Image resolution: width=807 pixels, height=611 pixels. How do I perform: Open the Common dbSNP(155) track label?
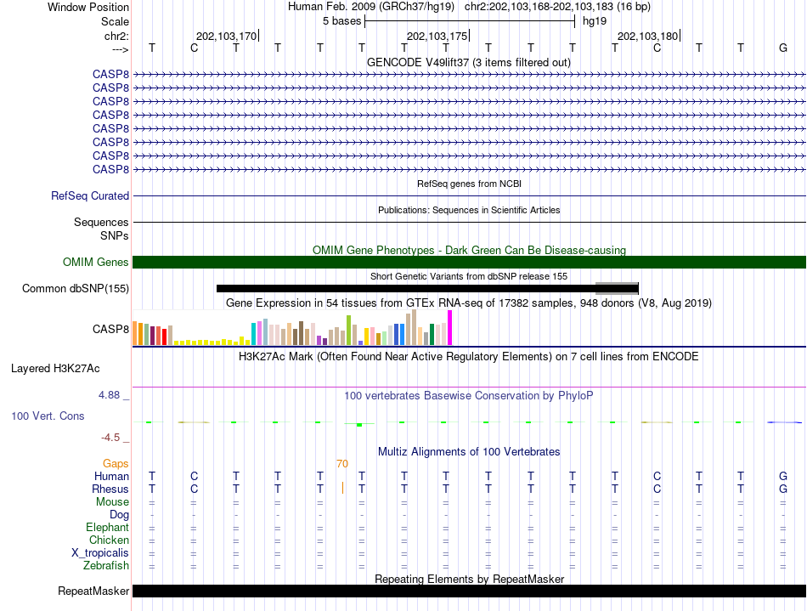pyautogui.click(x=75, y=288)
